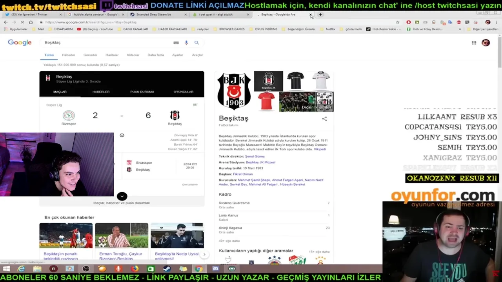Open a new browser tab
The height and width of the screenshot is (282, 502).
click(x=320, y=14)
